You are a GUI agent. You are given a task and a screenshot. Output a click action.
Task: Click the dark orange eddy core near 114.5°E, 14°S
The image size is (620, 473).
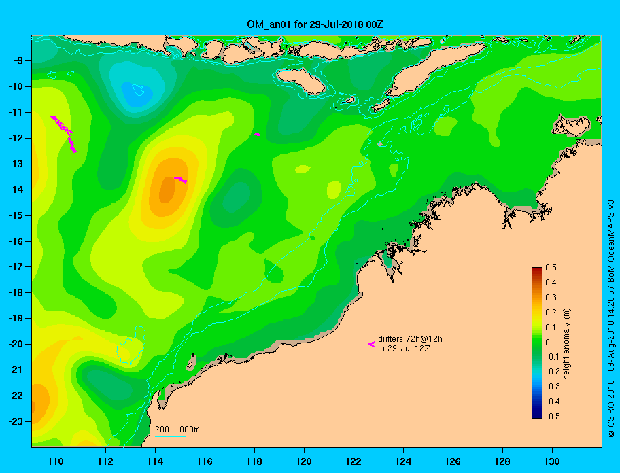click(167, 190)
